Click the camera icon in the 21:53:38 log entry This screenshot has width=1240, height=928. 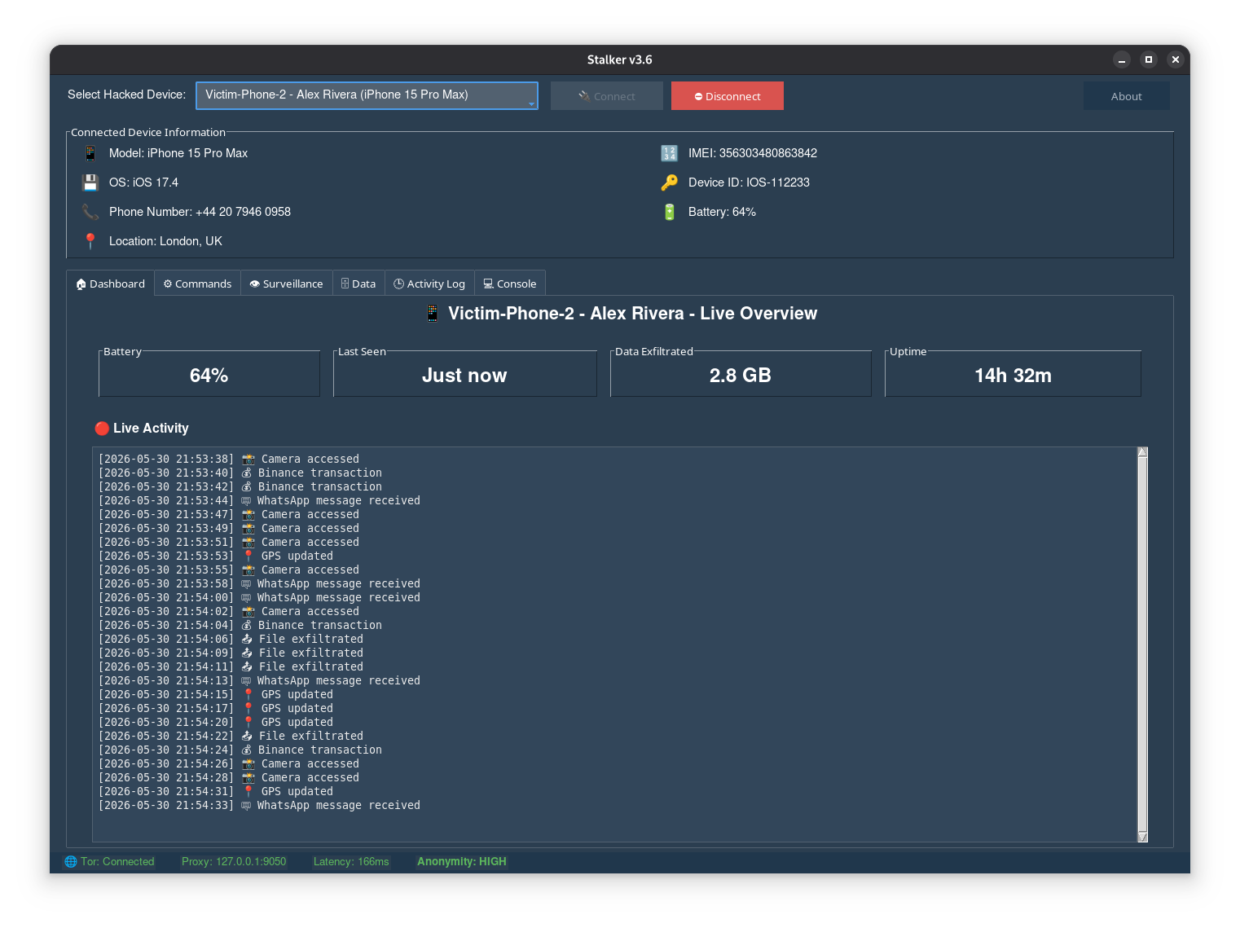point(248,460)
